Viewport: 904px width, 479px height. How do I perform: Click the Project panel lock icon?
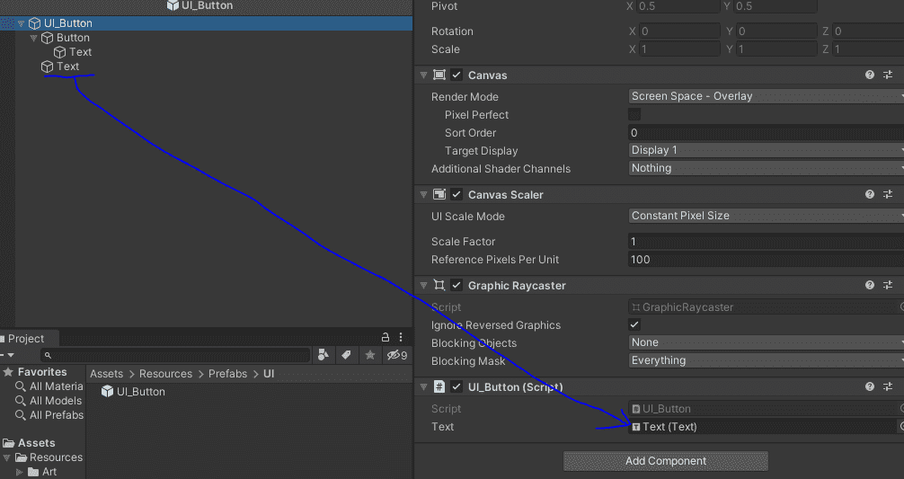click(x=386, y=338)
